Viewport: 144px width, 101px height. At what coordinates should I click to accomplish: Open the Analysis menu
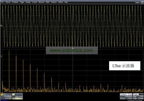(54, 2)
